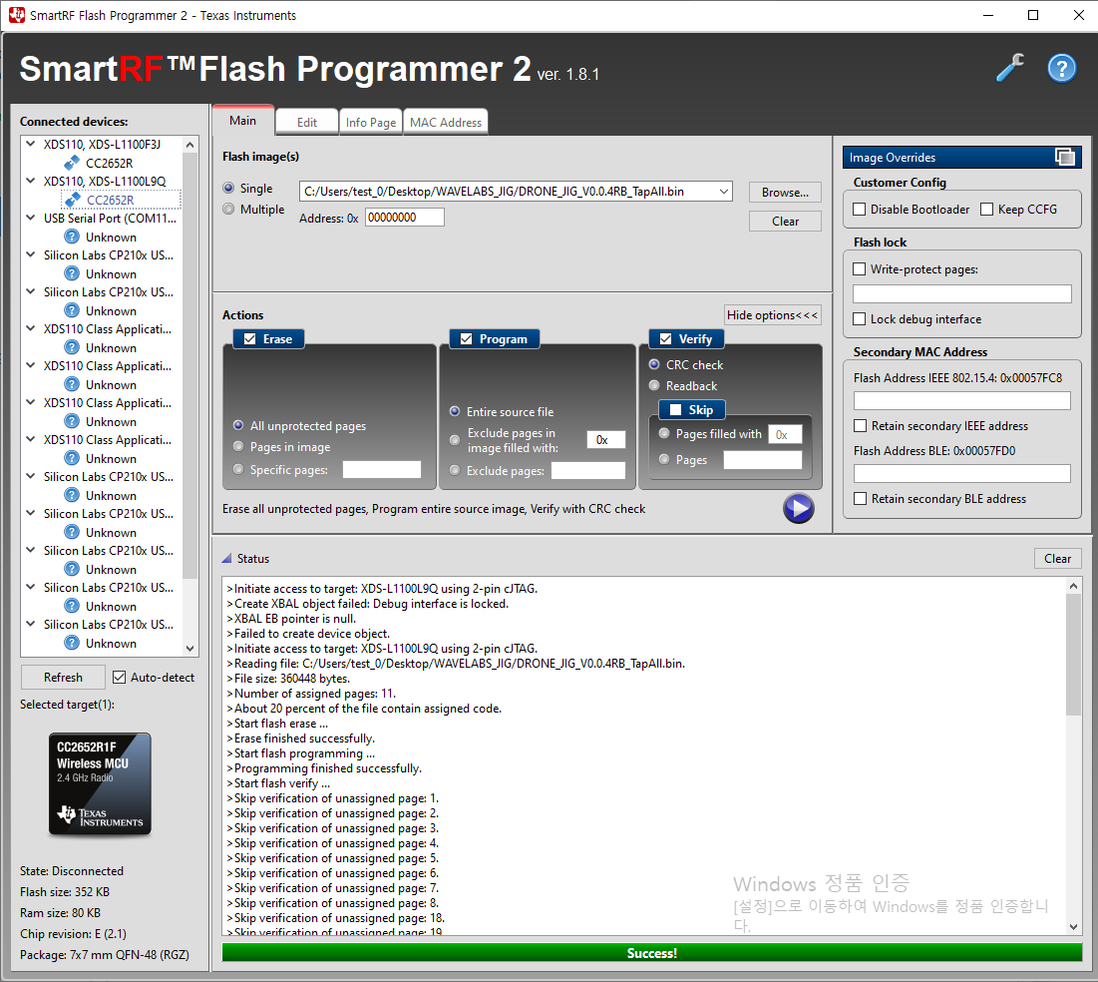
Task: Select CRC check verify option
Action: [654, 364]
